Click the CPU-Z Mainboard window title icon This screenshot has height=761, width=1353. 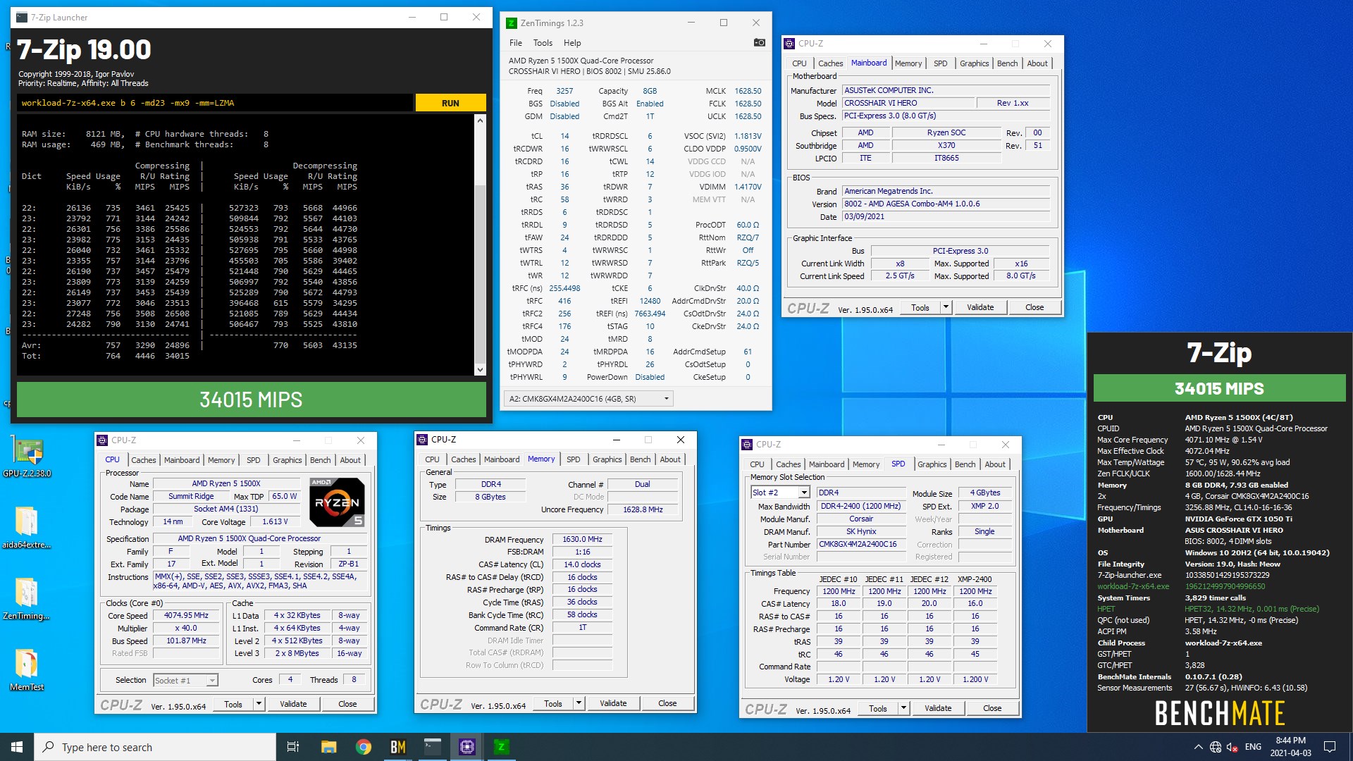[x=789, y=44]
